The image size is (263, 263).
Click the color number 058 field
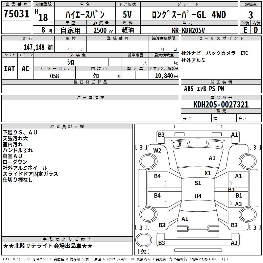(54, 76)
